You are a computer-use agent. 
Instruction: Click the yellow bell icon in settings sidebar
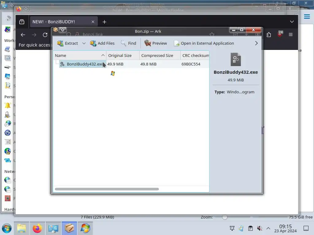tap(8, 105)
